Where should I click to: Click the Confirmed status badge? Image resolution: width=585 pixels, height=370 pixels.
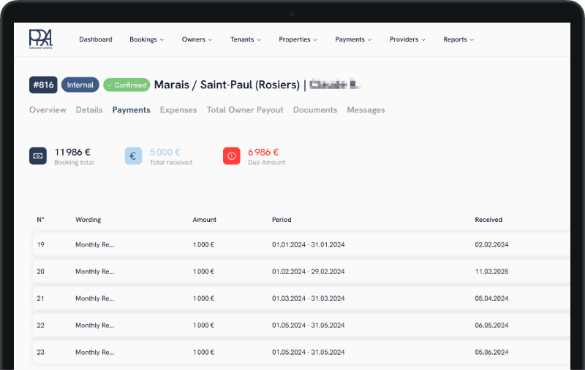127,85
